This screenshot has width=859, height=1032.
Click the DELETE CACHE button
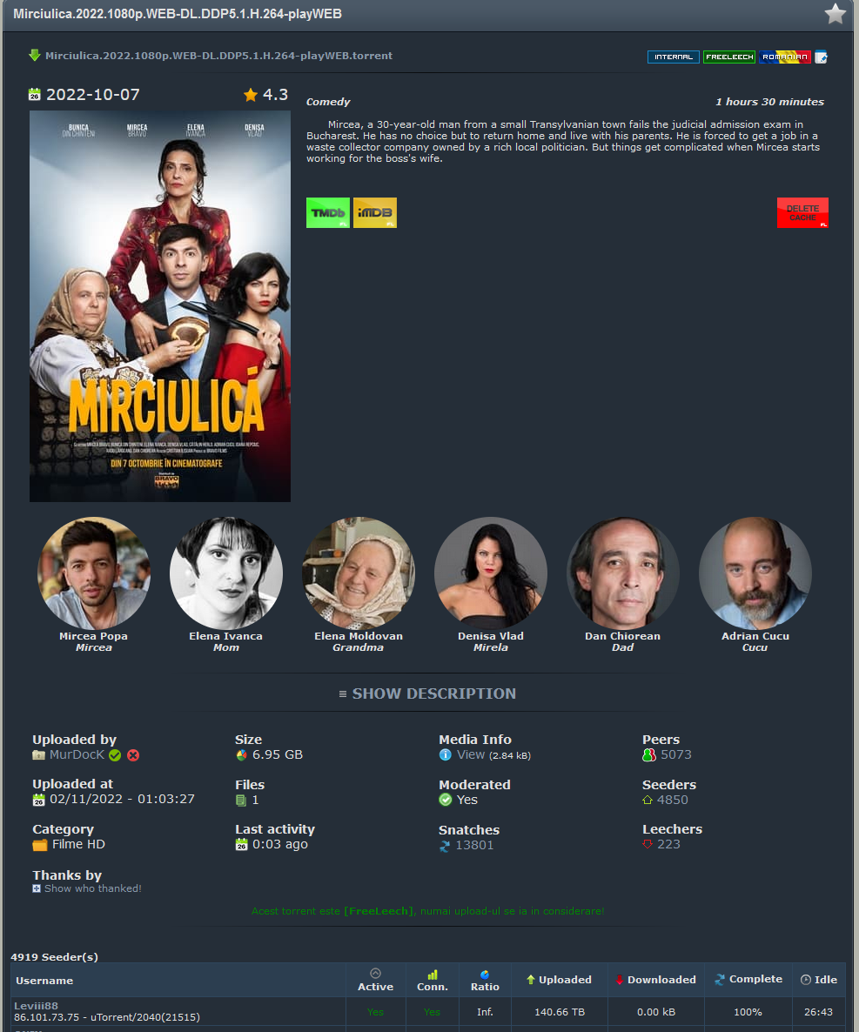(802, 212)
